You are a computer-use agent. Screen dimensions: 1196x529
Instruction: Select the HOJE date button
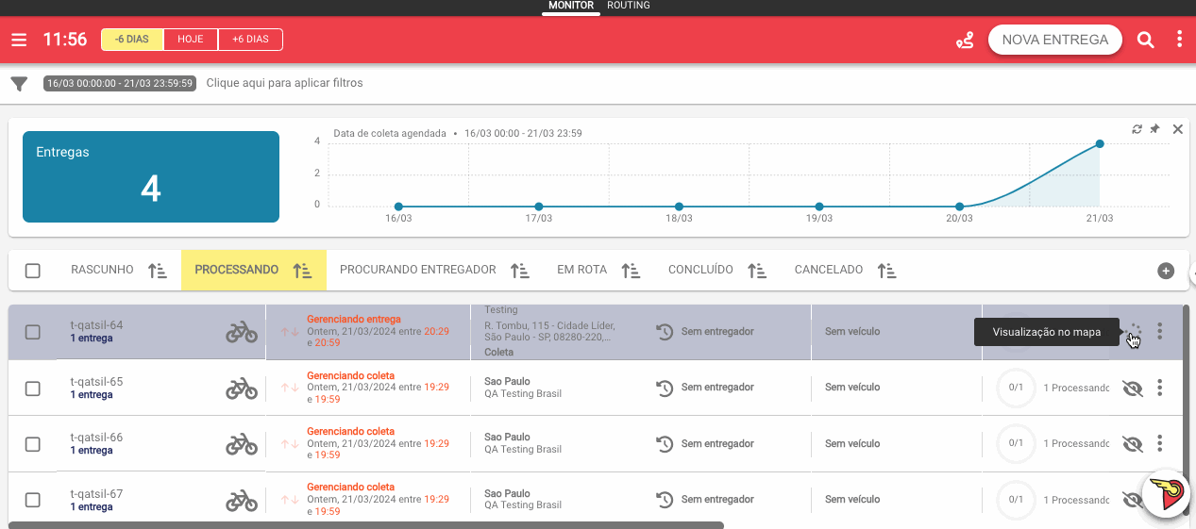pyautogui.click(x=191, y=40)
